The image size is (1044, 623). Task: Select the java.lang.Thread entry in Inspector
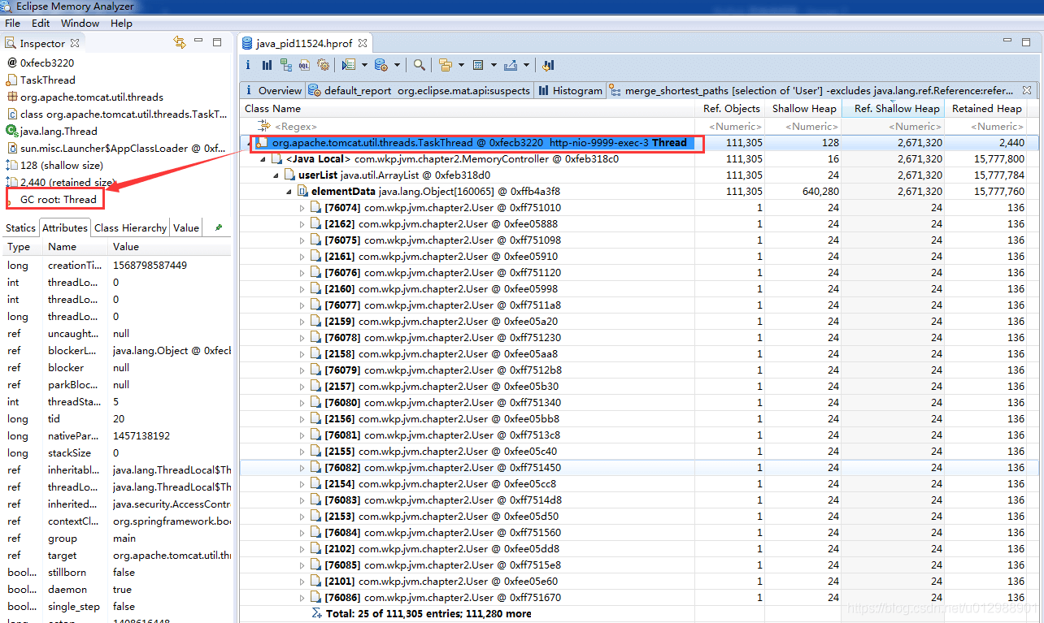(x=59, y=131)
